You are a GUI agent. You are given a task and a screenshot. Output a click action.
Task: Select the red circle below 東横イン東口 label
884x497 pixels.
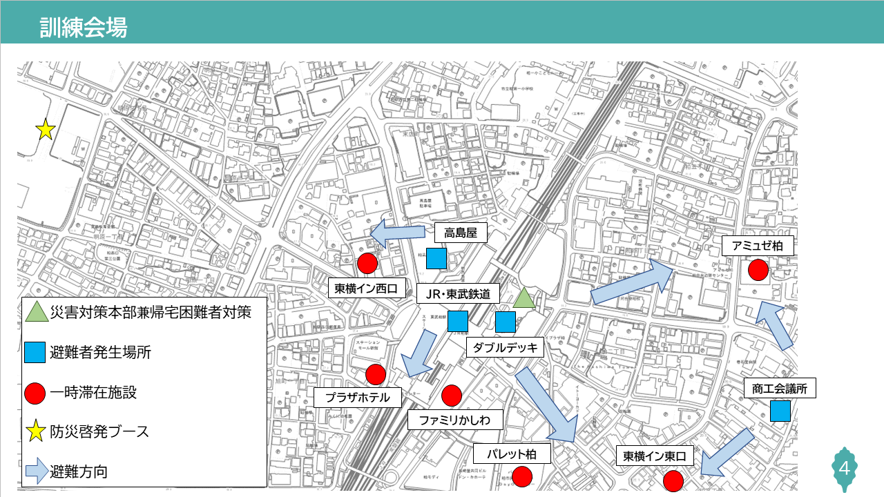click(672, 480)
